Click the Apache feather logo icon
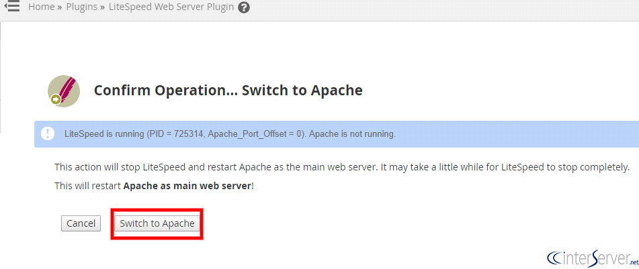This screenshot has width=639, height=269. 64,91
